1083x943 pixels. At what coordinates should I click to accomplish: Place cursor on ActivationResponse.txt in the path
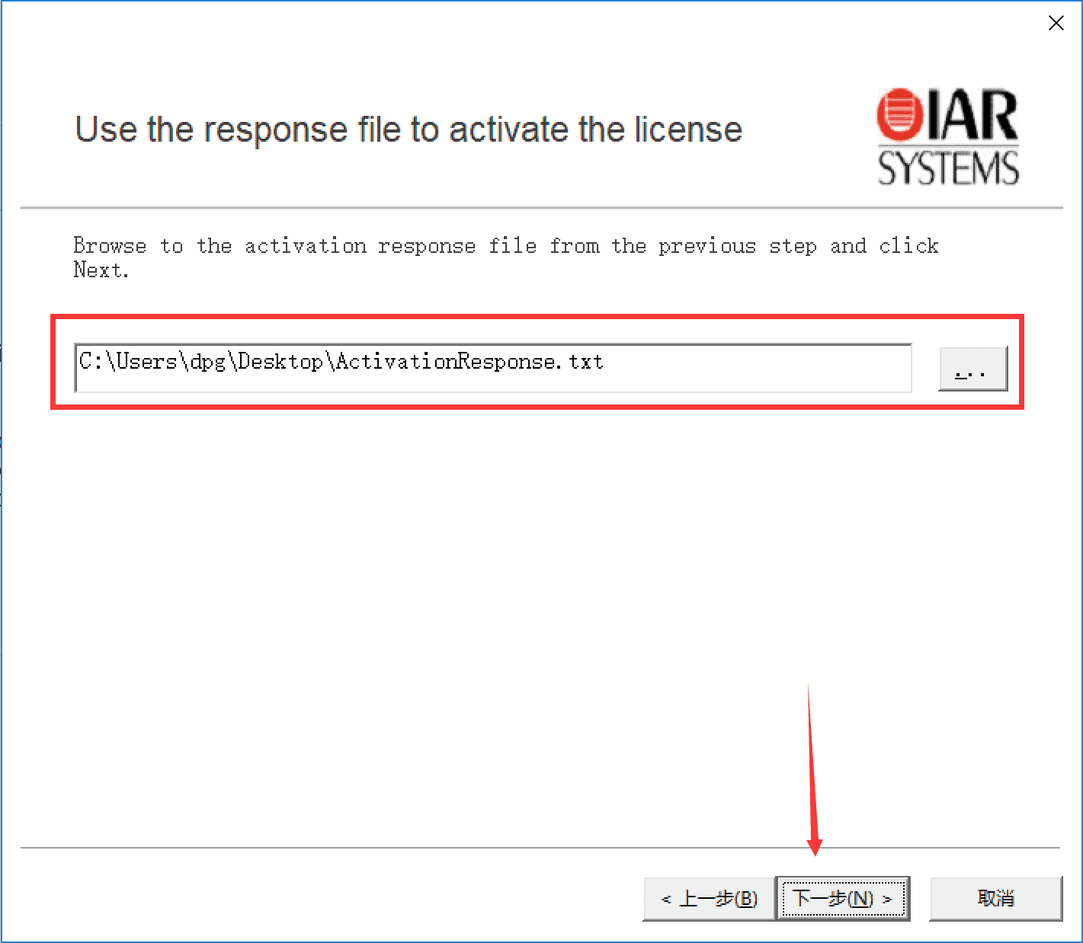pyautogui.click(x=469, y=361)
